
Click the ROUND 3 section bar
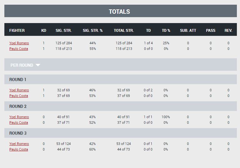(x=120, y=133)
